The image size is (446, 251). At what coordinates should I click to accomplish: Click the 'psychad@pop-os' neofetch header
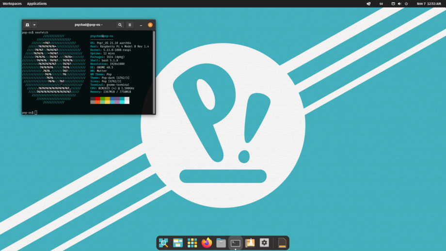click(101, 36)
